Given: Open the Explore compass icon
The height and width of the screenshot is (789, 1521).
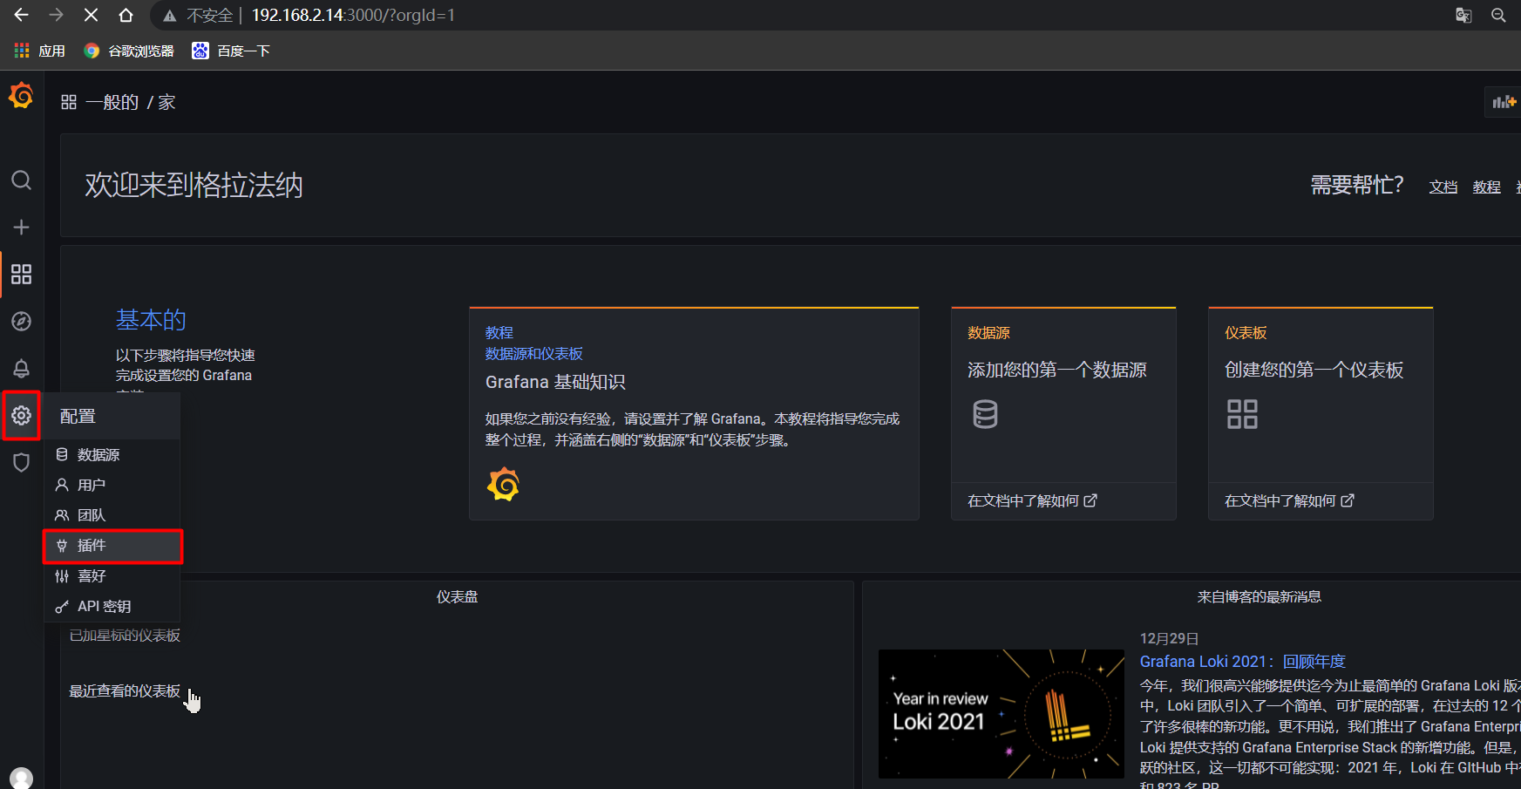Looking at the screenshot, I should pos(21,322).
